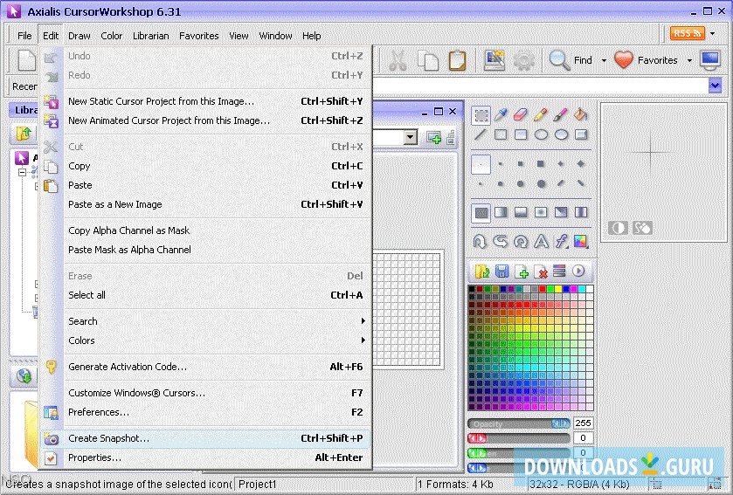Save the color palette with floppy icon
The image size is (733, 495).
coord(502,272)
